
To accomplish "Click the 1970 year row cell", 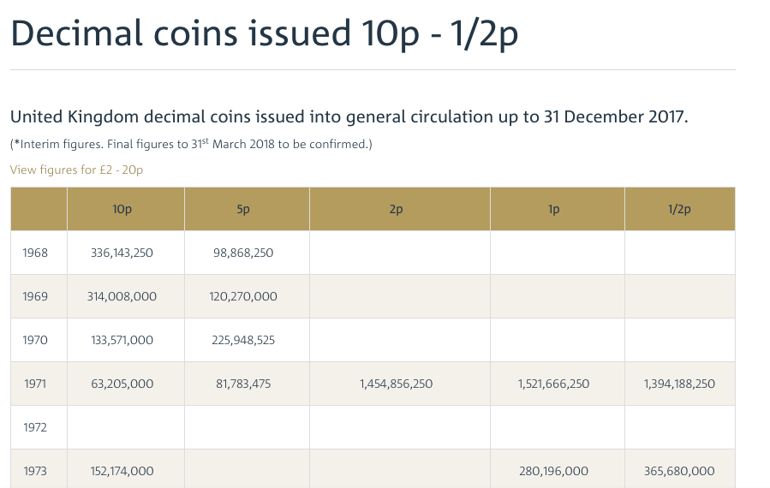I will click(x=35, y=340).
